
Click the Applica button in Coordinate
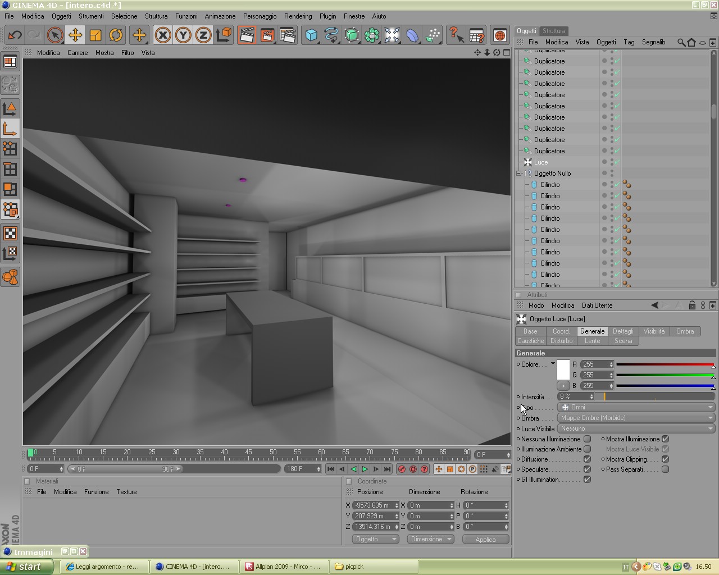tap(485, 539)
